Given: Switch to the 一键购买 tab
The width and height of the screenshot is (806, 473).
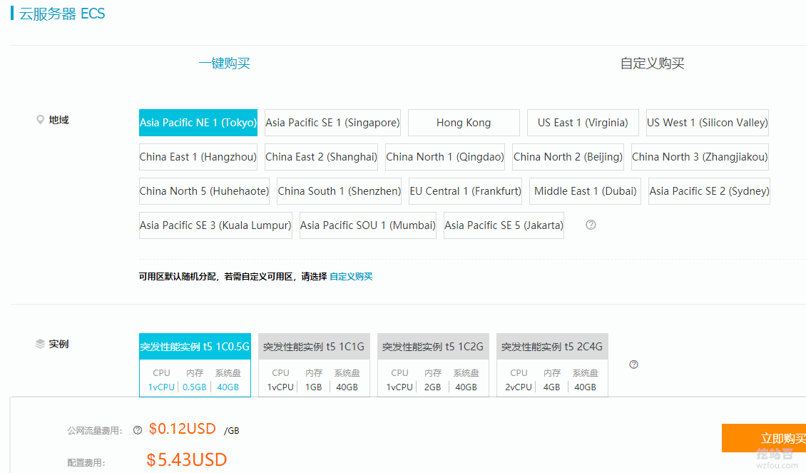Looking at the screenshot, I should click(x=224, y=63).
